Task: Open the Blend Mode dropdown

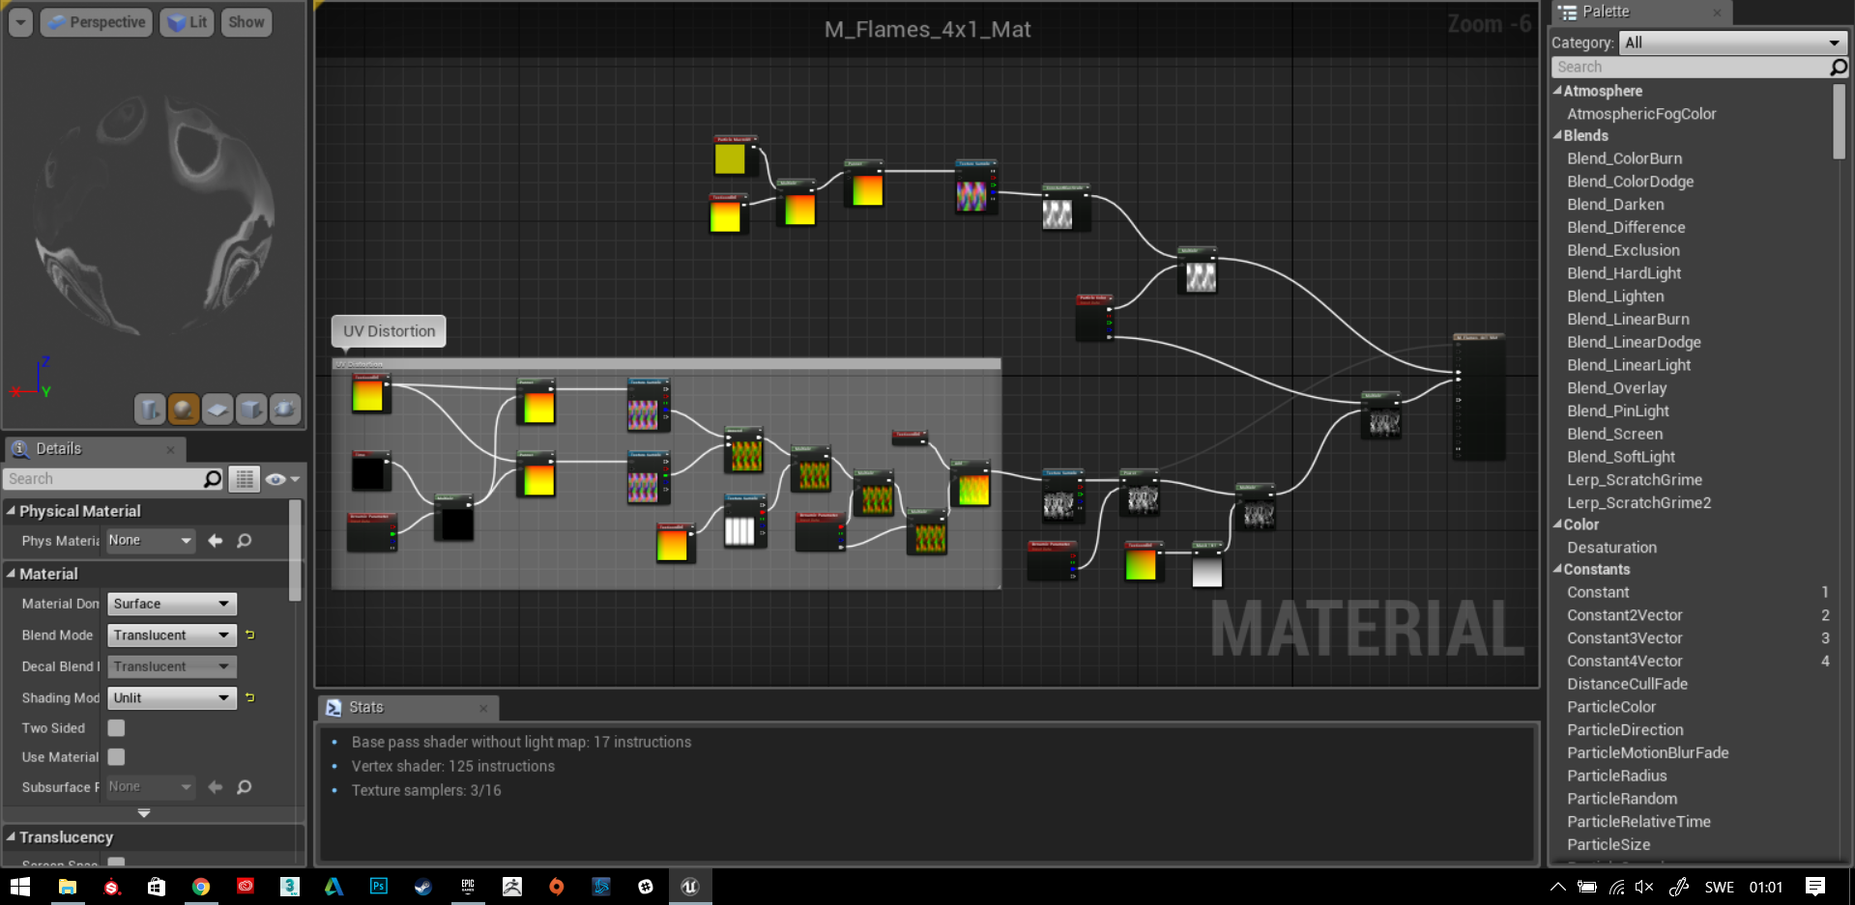Action: coord(171,636)
